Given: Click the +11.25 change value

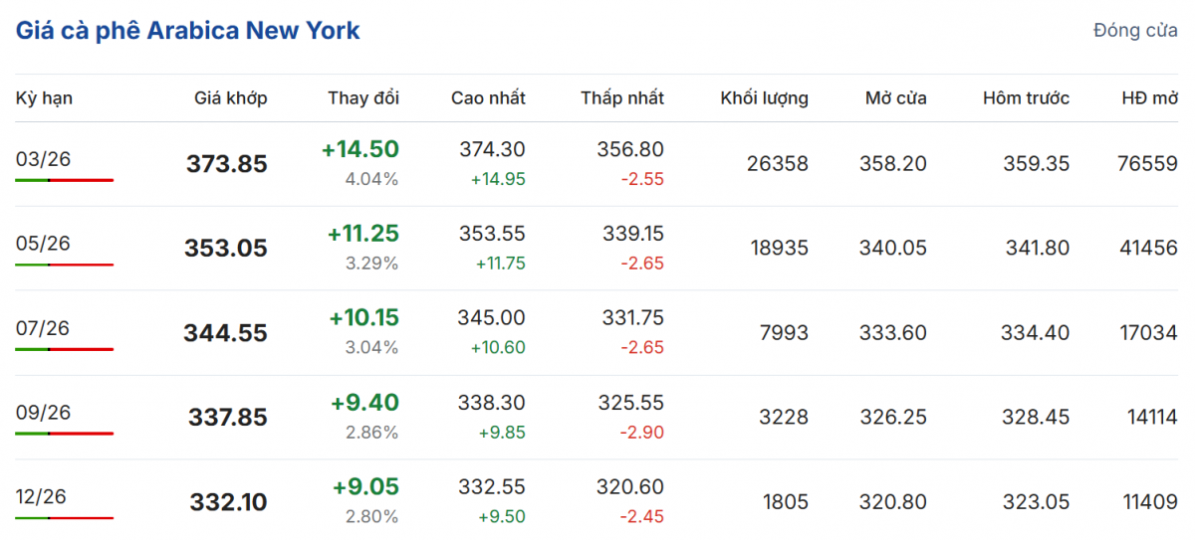Looking at the screenshot, I should click(x=362, y=234).
